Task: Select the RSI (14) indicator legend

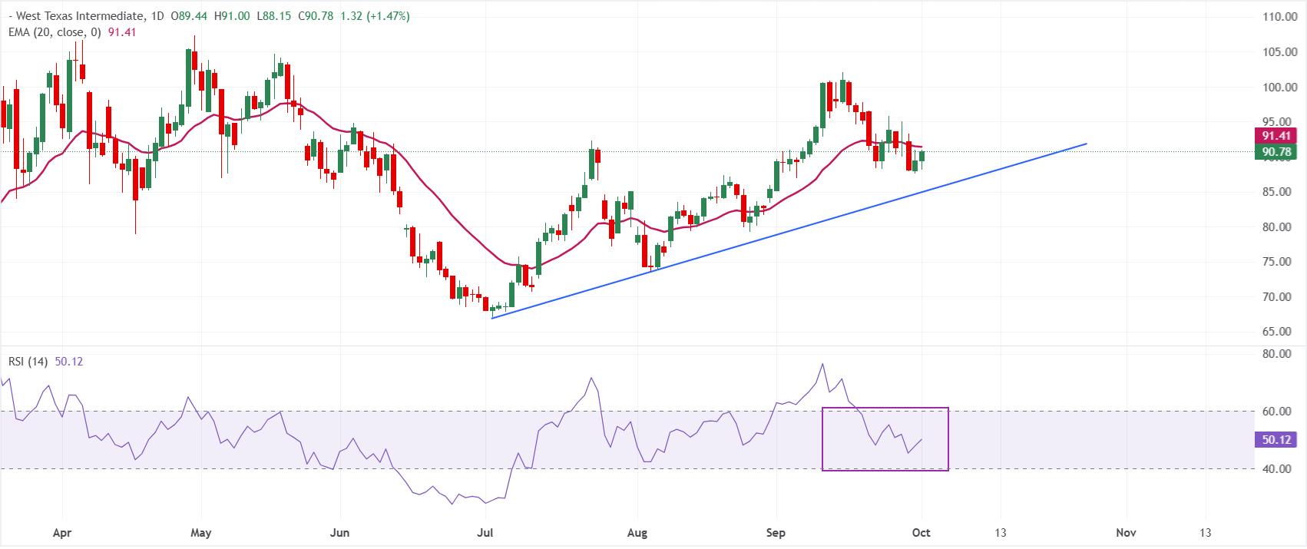Action: pos(28,362)
